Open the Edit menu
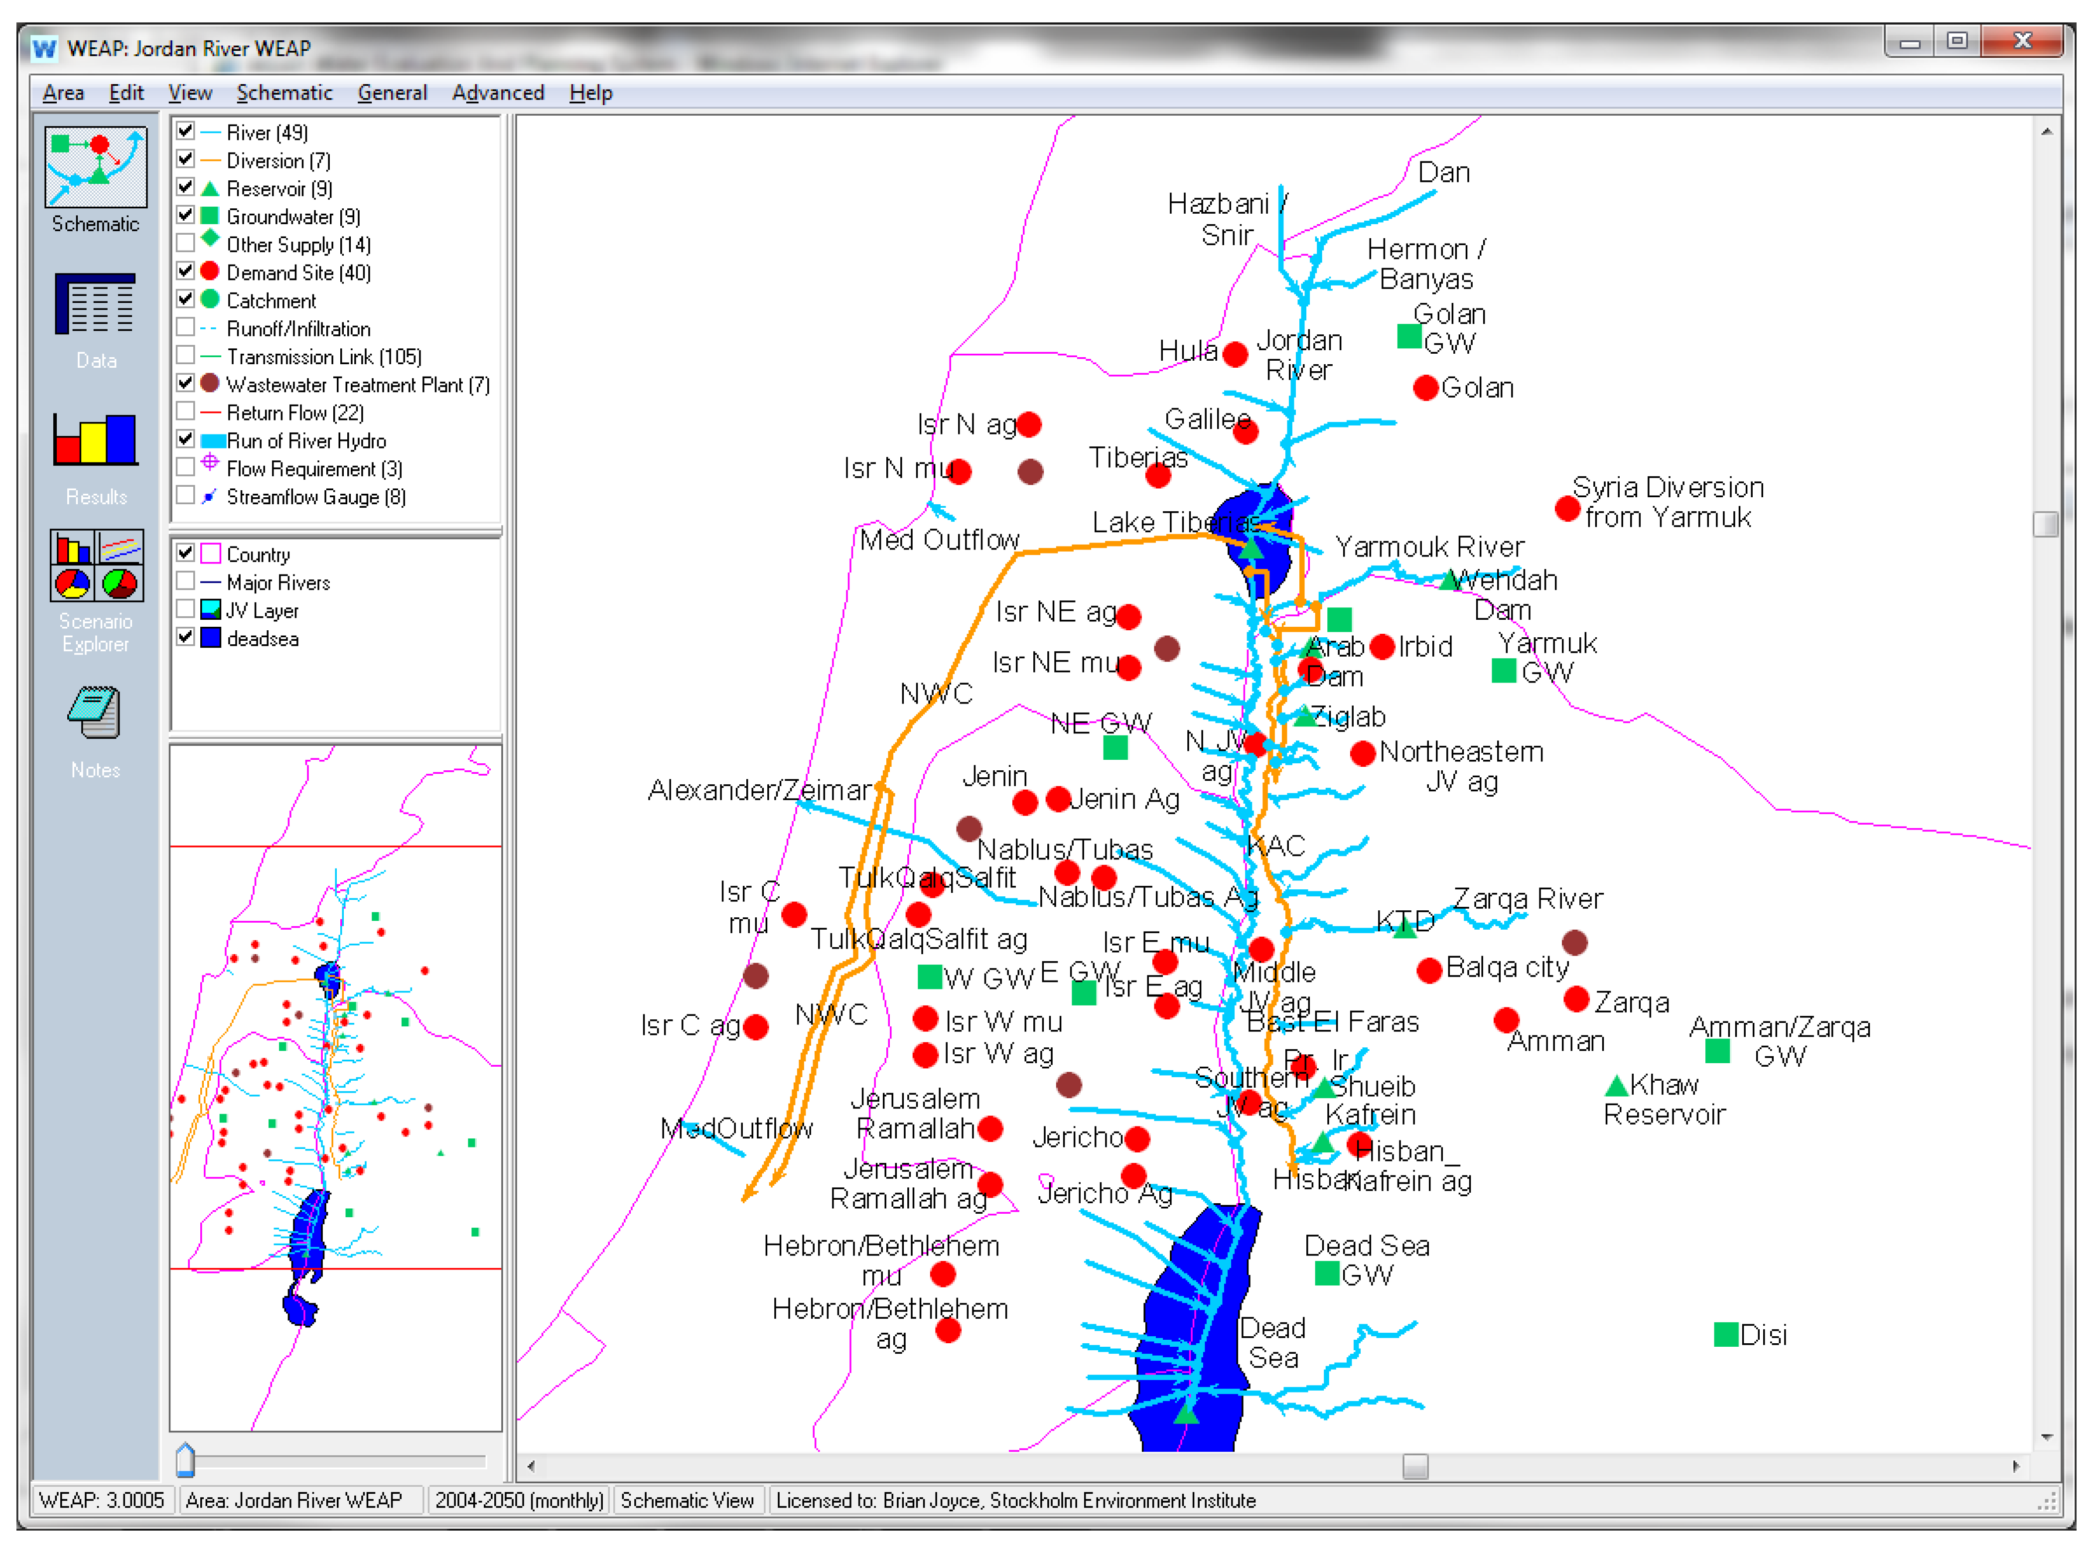2093x1555 pixels. click(x=126, y=92)
